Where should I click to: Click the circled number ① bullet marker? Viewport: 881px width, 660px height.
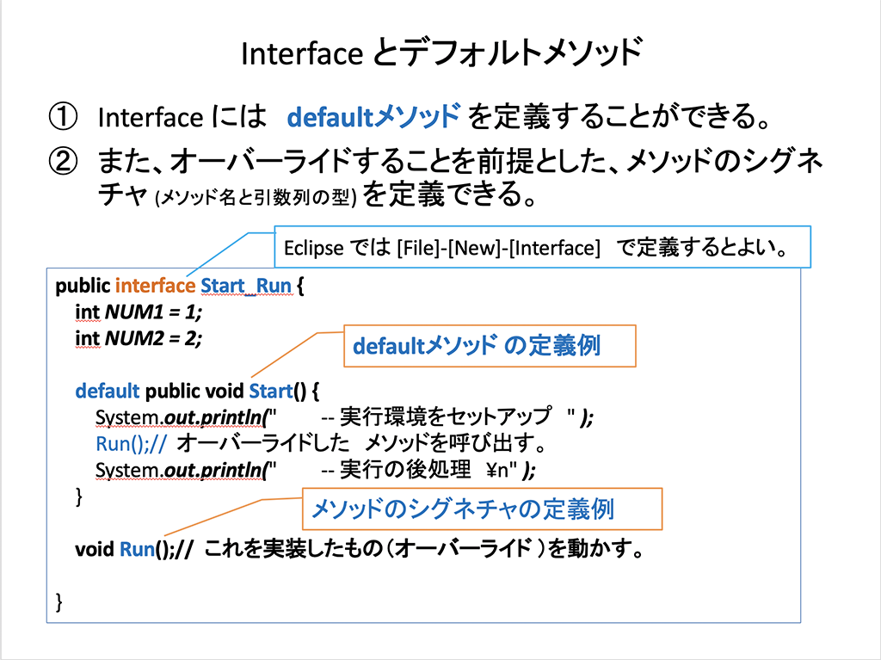point(63,117)
